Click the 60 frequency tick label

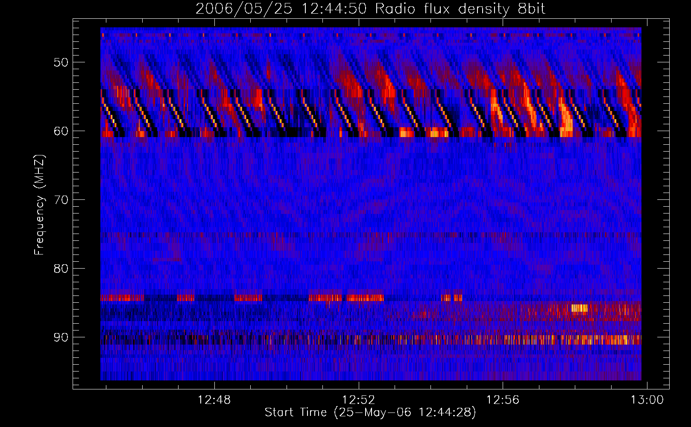coord(61,131)
